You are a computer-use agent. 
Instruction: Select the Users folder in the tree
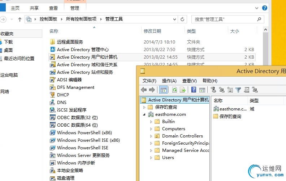click(168, 158)
